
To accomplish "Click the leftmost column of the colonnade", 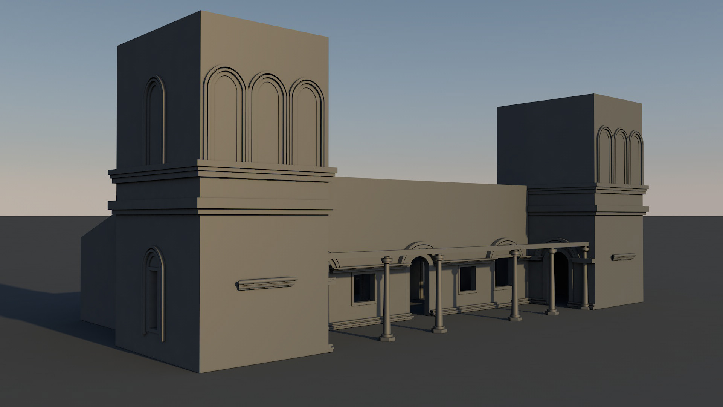I will click(387, 298).
